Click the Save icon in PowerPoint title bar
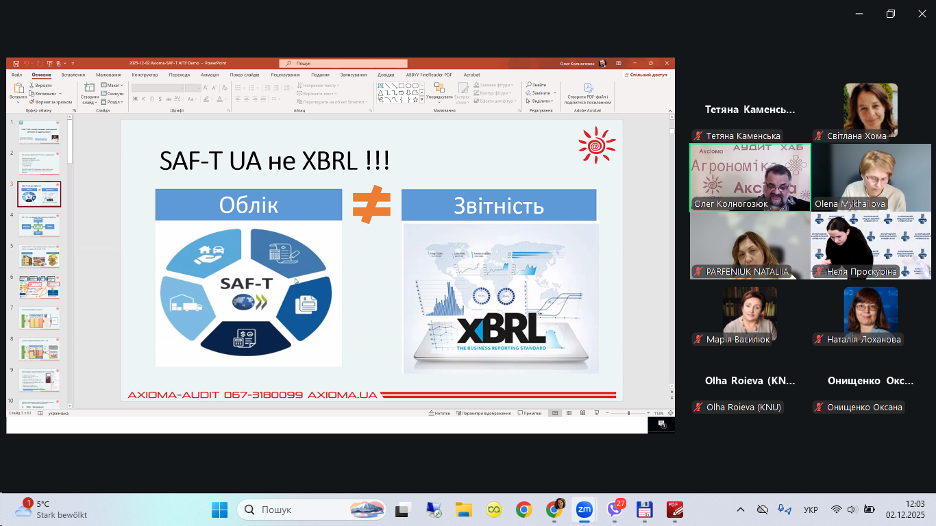The height and width of the screenshot is (526, 936). 16,64
